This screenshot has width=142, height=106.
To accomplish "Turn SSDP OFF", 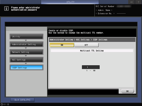I will (87, 45).
